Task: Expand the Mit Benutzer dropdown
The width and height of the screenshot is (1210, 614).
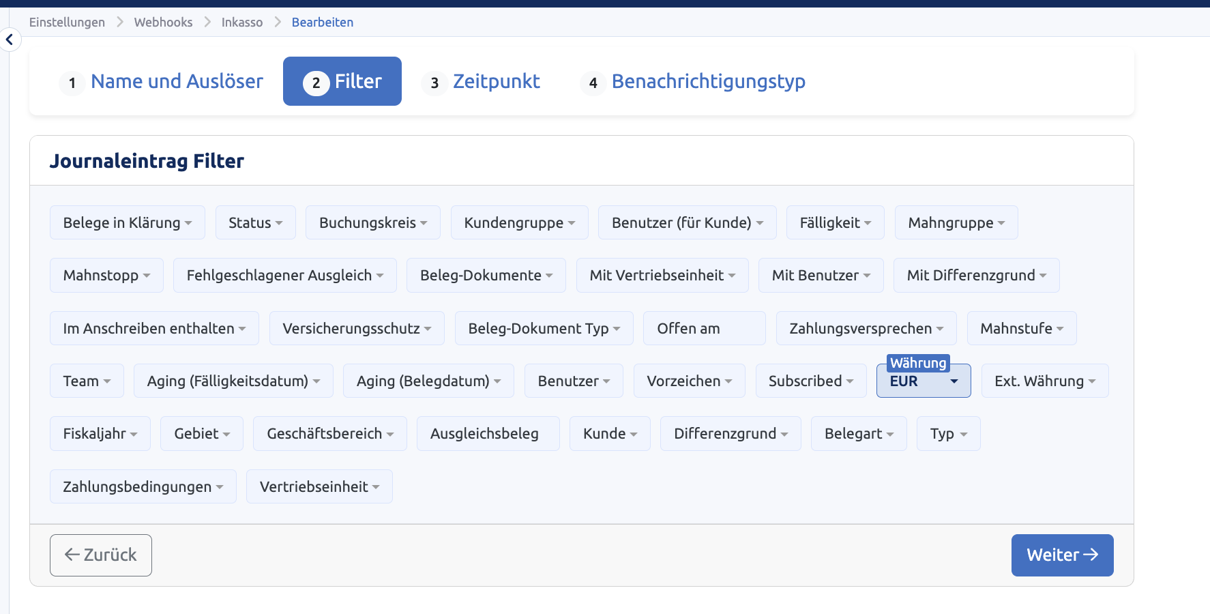Action: click(x=821, y=276)
